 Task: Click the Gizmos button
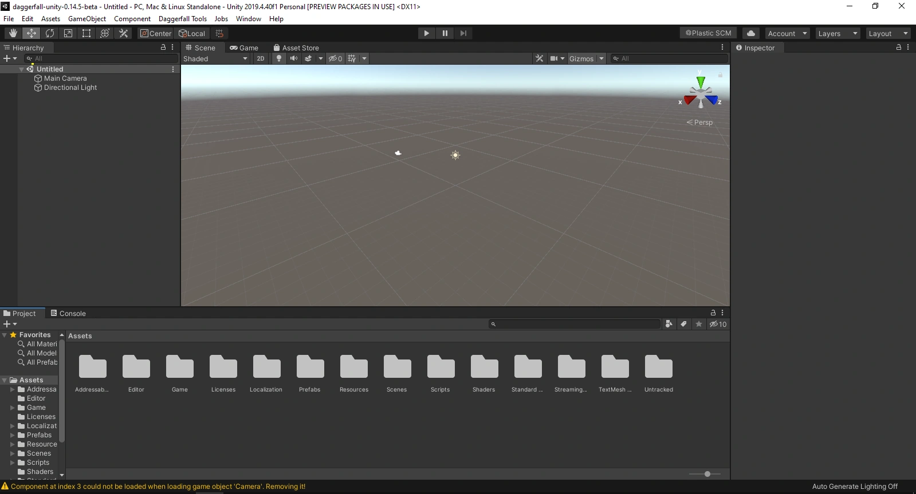(581, 58)
